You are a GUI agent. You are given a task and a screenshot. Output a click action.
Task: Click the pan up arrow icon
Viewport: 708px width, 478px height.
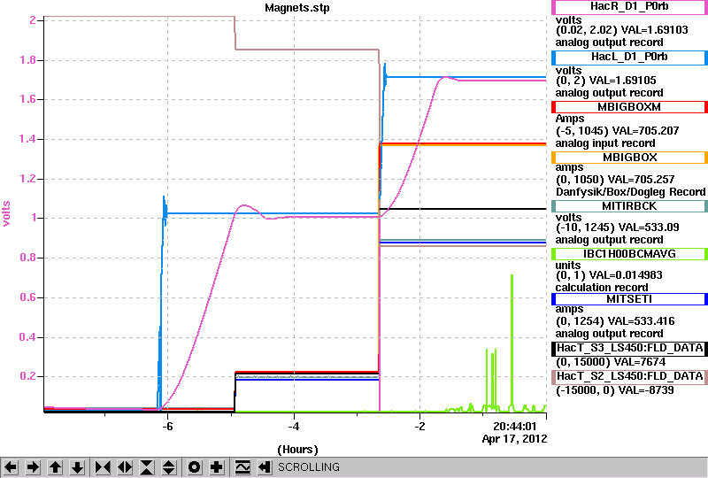(55, 467)
